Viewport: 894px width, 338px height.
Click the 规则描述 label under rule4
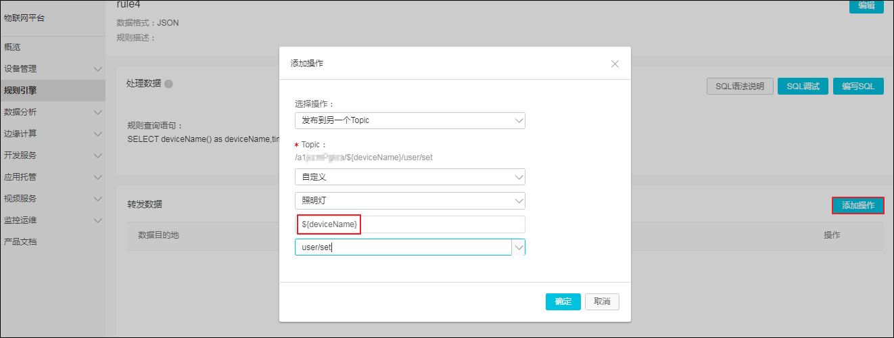point(136,38)
